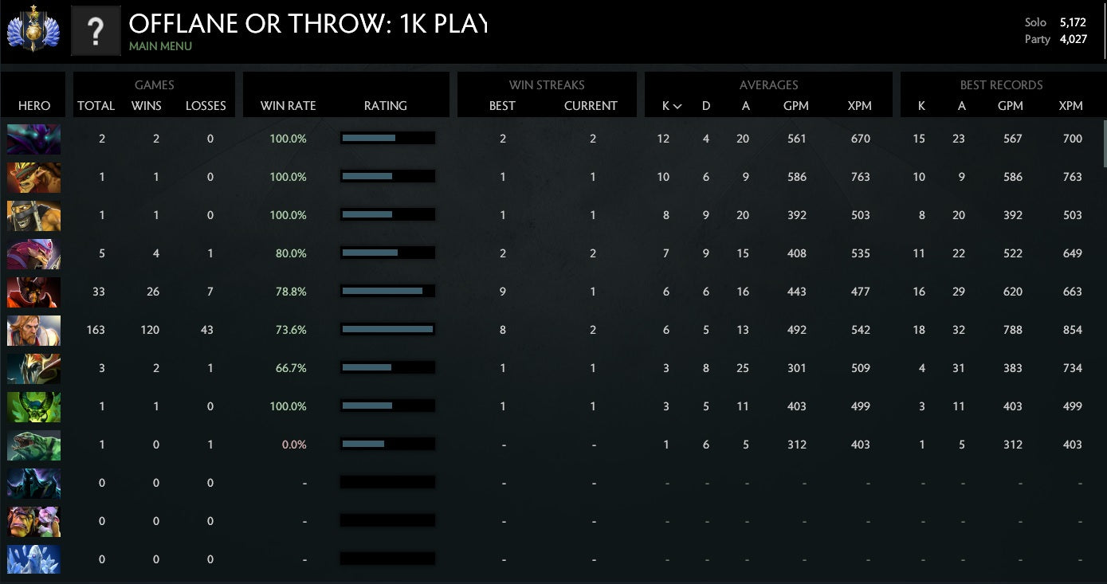Click the vertical scrollbar on the right edge

(x=1104, y=143)
